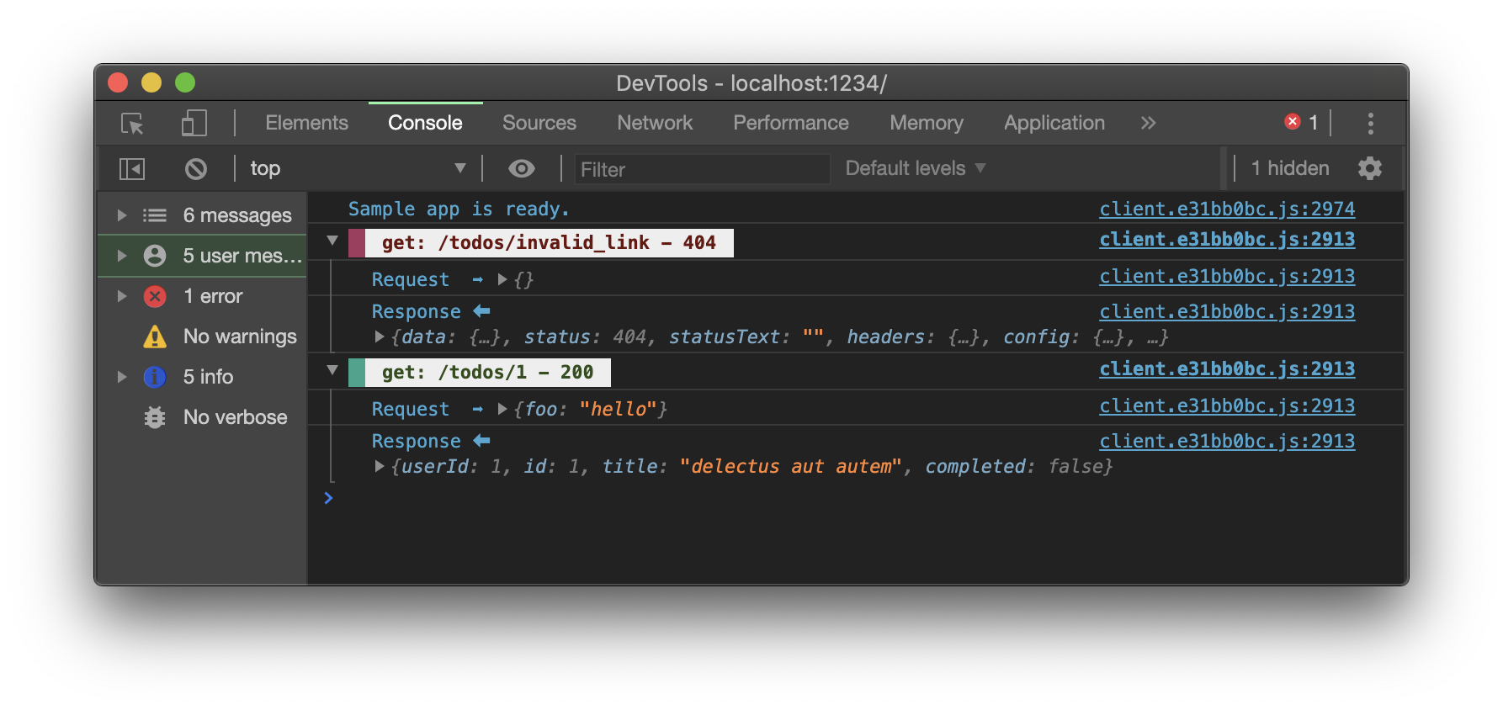Click the user messages person icon
Viewport: 1503px width, 710px height.
[155, 256]
